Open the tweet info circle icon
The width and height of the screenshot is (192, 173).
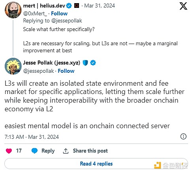coord(183,136)
